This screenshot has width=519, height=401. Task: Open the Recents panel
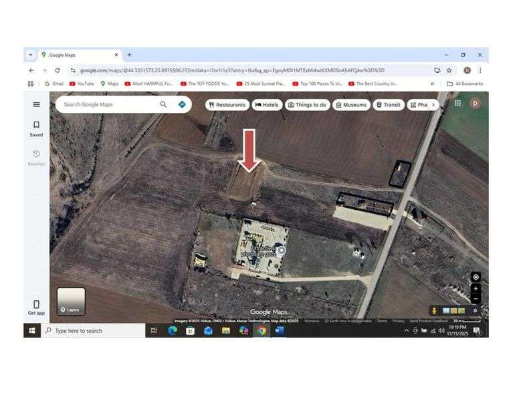[x=36, y=158]
